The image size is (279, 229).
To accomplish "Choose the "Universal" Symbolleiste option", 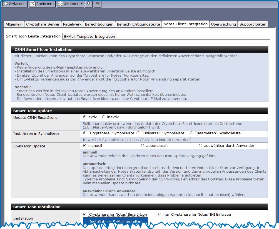I will coord(138,133).
